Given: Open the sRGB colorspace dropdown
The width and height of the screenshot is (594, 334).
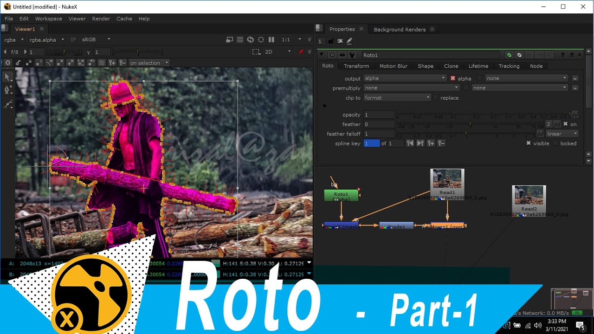Looking at the screenshot, I should (96, 40).
